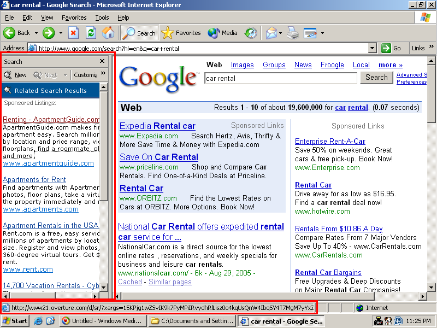This screenshot has height=328, width=437.
Task: Launch Internet Explorer from quick launch
Action: (38, 321)
